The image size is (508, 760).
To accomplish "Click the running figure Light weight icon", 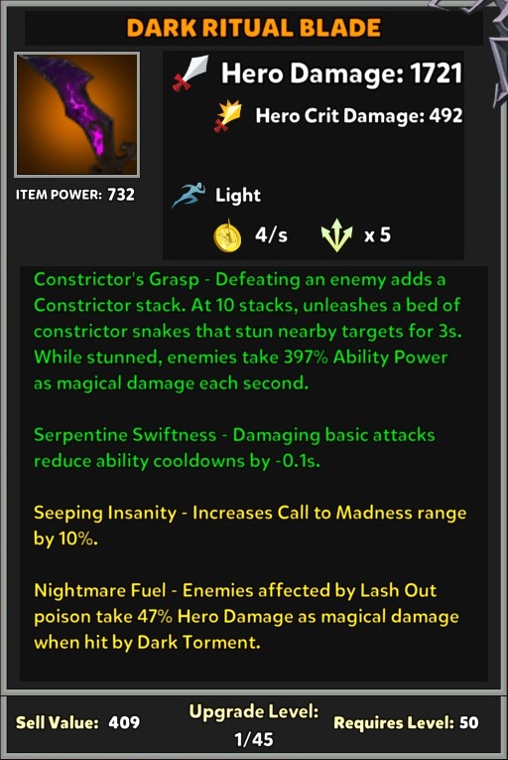I will (x=189, y=195).
